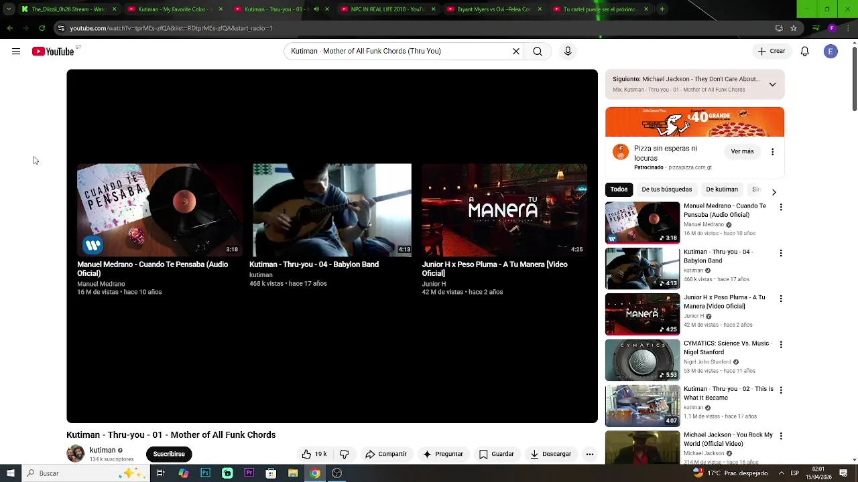This screenshot has height=482, width=858.
Task: Play Babylon Band end-screen thumbnail
Action: click(332, 210)
